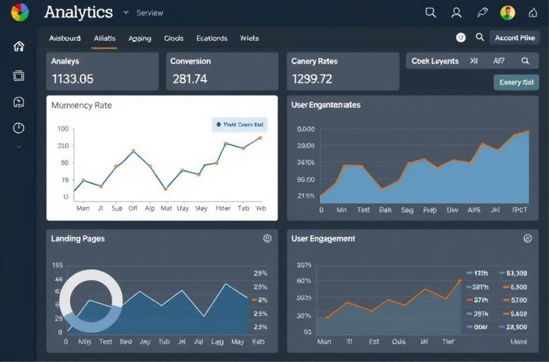Click the orange notification badge
The width and height of the screenshot is (549, 362).
coord(460,37)
